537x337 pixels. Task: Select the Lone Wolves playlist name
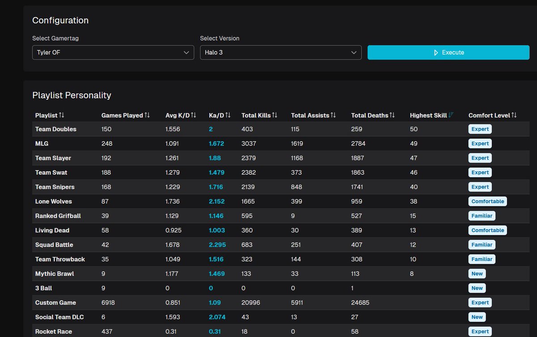coord(54,201)
